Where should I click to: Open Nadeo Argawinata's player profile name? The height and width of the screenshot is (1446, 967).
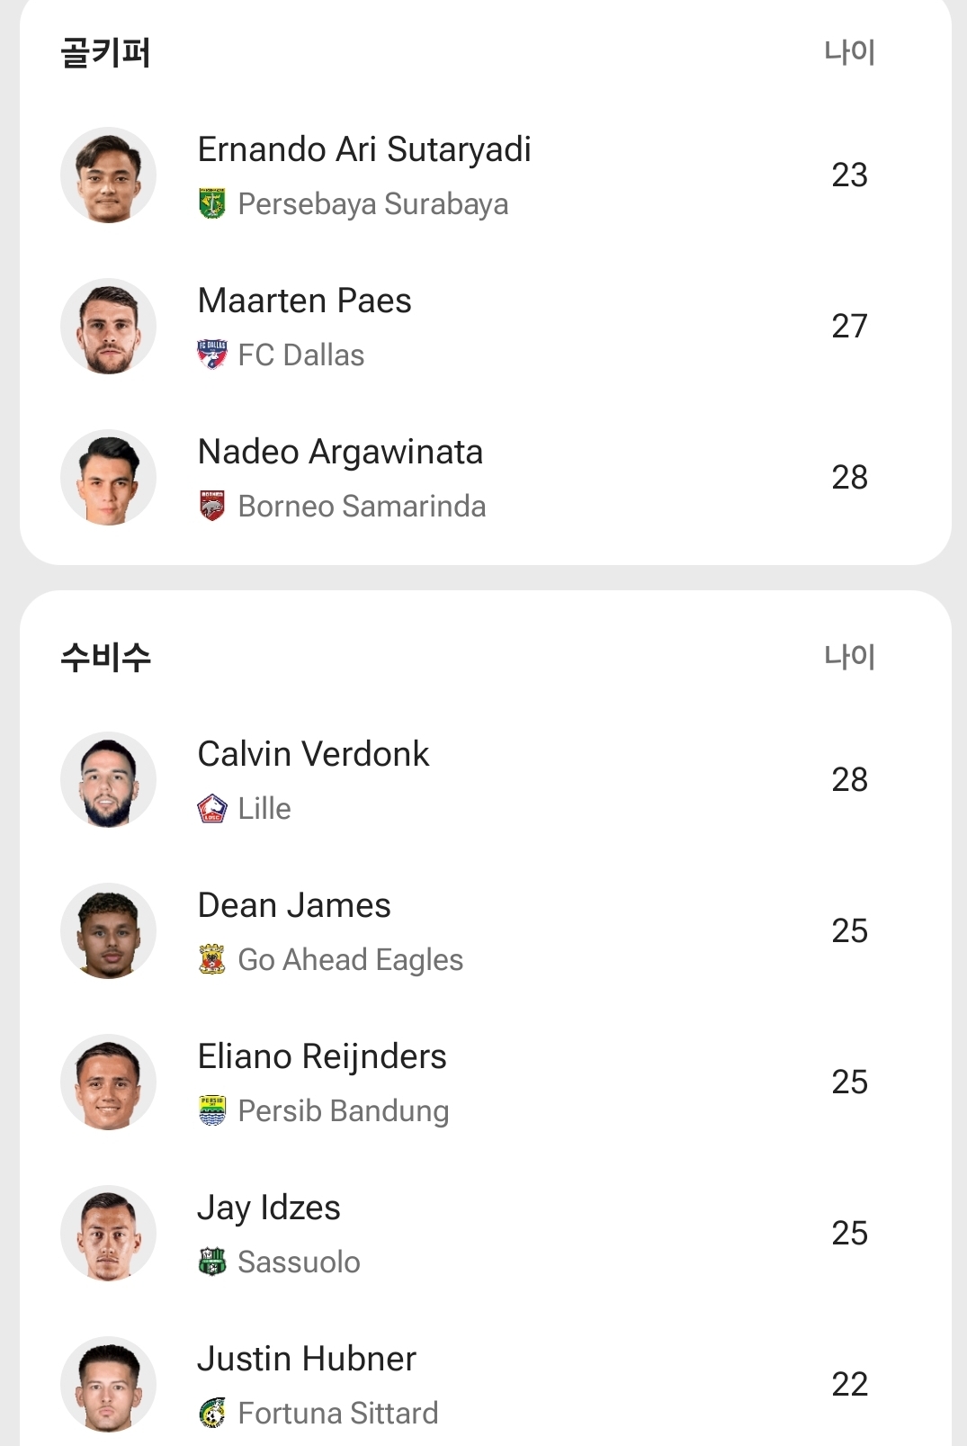(x=340, y=452)
